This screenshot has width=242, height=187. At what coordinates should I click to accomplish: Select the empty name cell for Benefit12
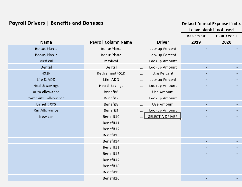pos(46,128)
